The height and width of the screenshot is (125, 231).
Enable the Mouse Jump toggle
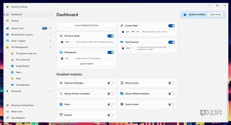171,83
